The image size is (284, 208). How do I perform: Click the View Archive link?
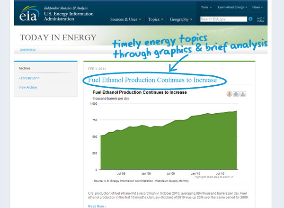[x=28, y=87]
